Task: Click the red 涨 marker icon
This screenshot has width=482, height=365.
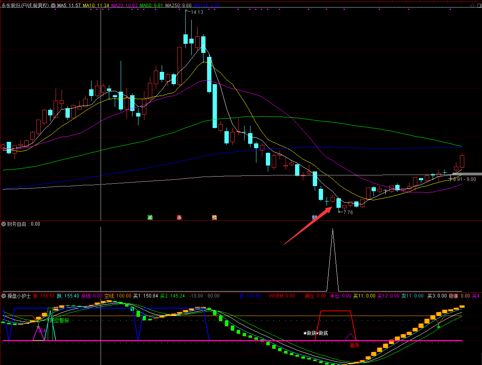Action: 179,217
